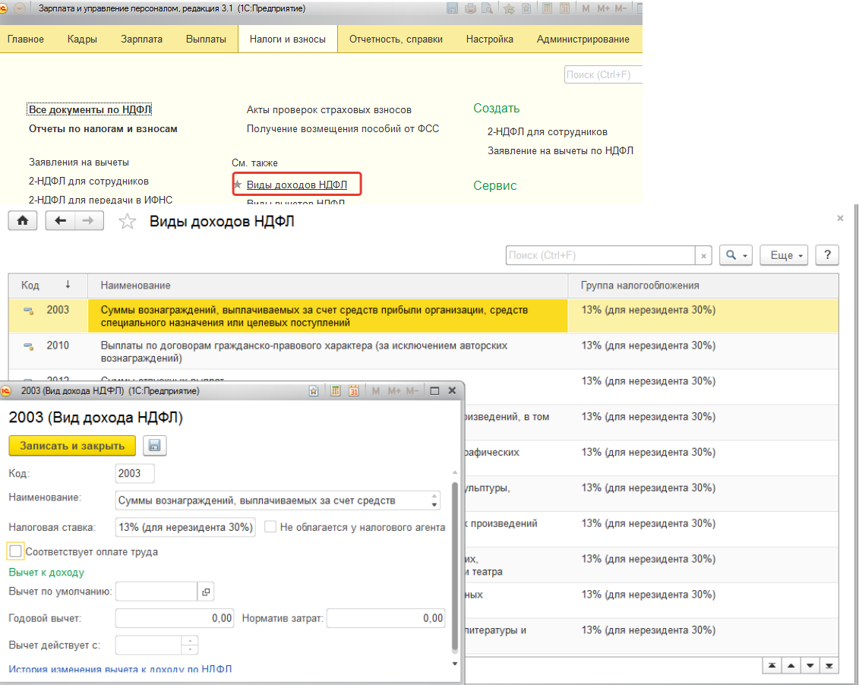Tick Не облагается у налогового агента checkbox
859x685 pixels.
click(270, 527)
